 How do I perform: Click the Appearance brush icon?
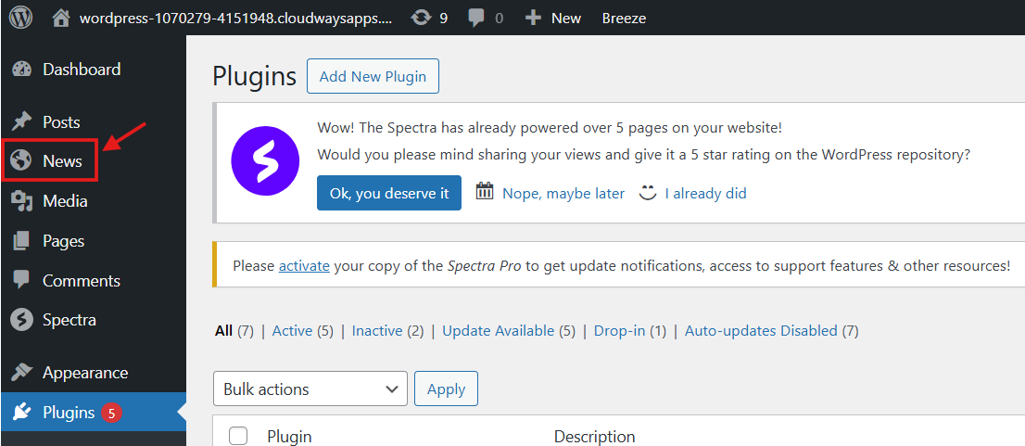pyautogui.click(x=21, y=373)
